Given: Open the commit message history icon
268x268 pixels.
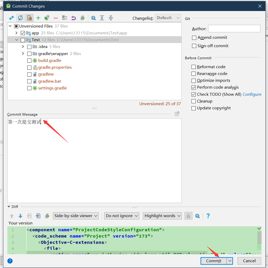Looking at the screenshot, I should [177, 114].
